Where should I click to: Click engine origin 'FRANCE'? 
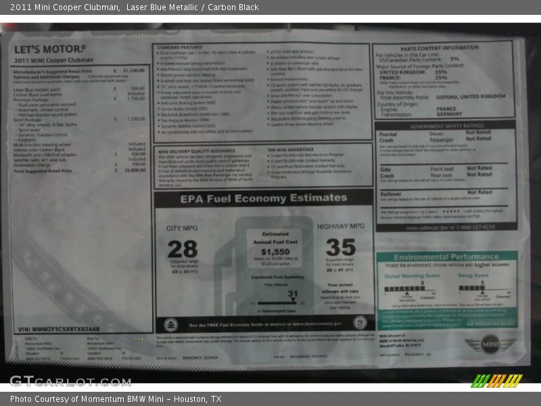(446, 108)
